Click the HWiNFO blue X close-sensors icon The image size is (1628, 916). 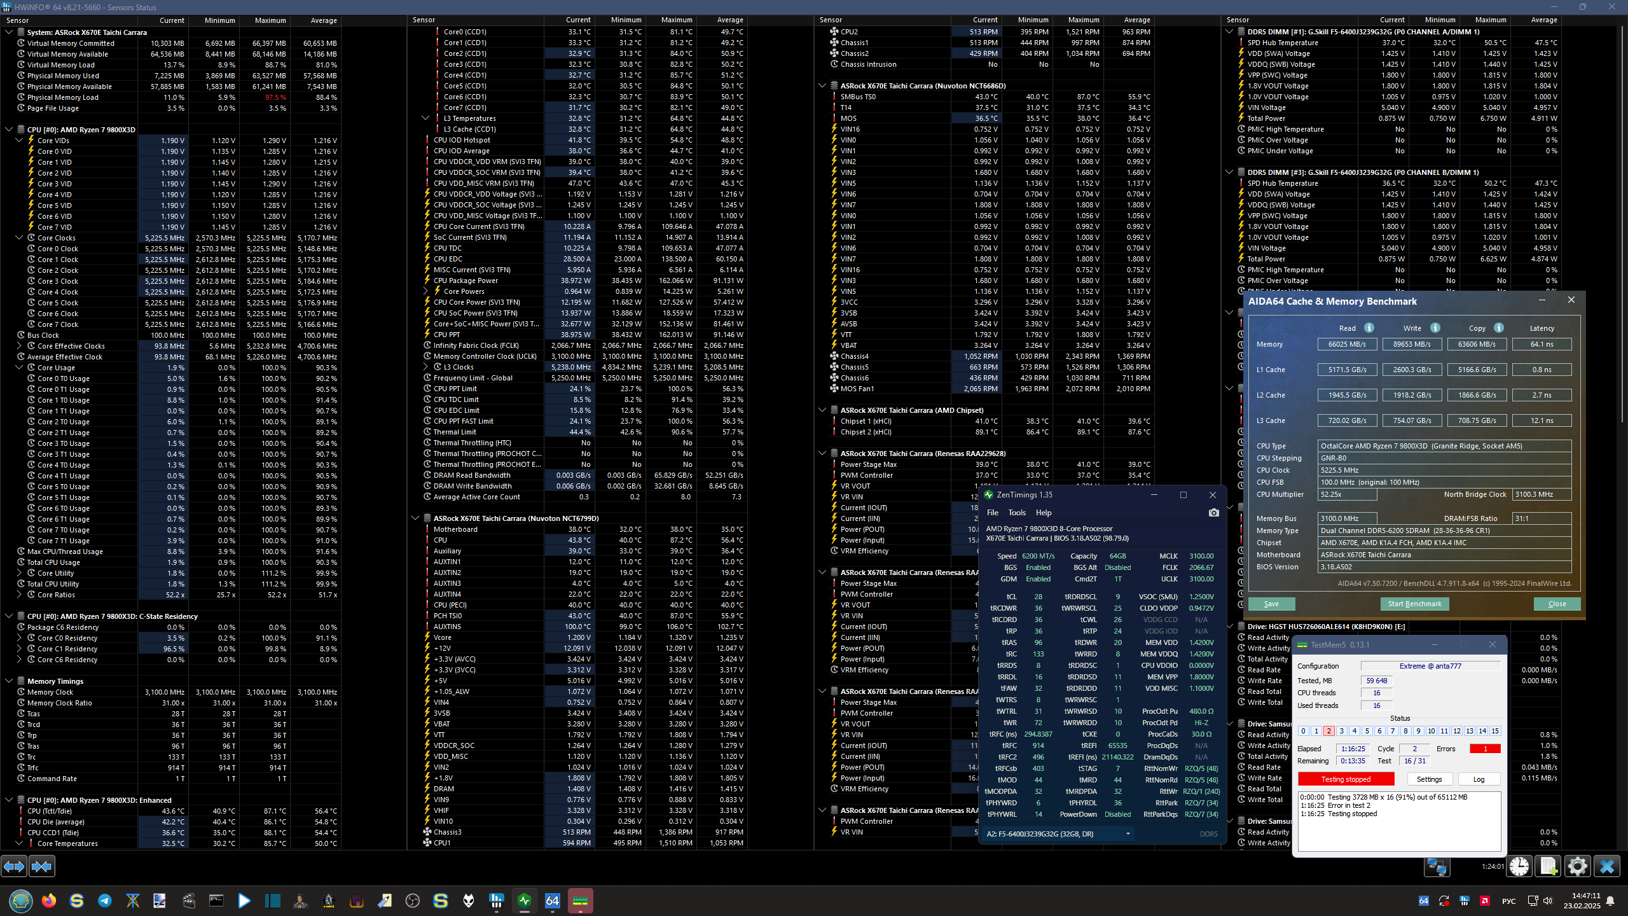(1607, 866)
